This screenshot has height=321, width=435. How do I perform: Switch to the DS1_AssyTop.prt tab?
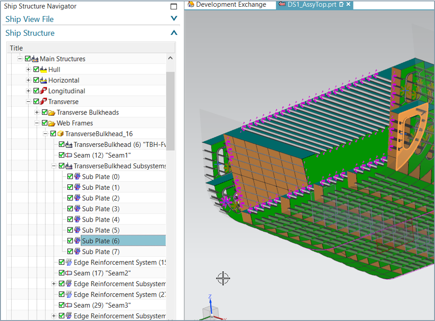[313, 4]
